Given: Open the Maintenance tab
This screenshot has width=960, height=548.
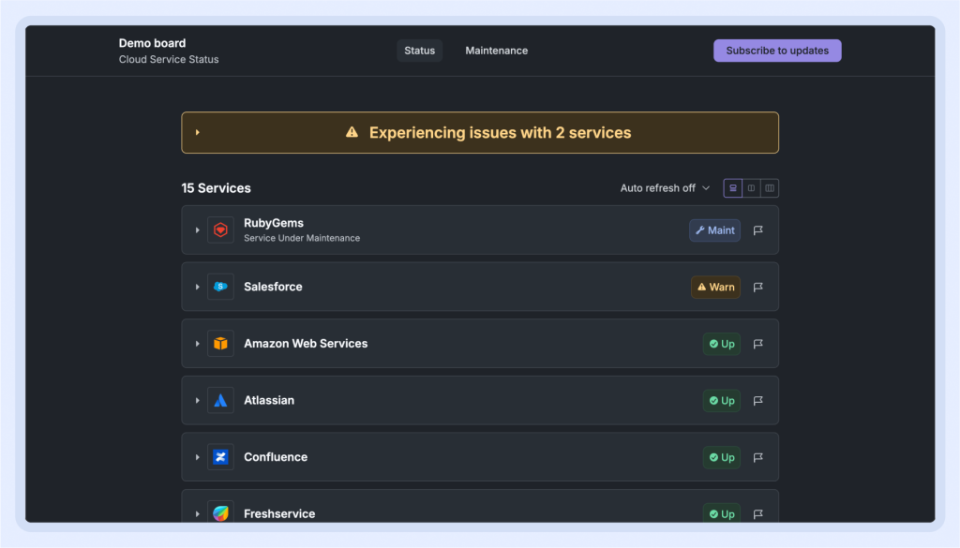Looking at the screenshot, I should (x=496, y=51).
